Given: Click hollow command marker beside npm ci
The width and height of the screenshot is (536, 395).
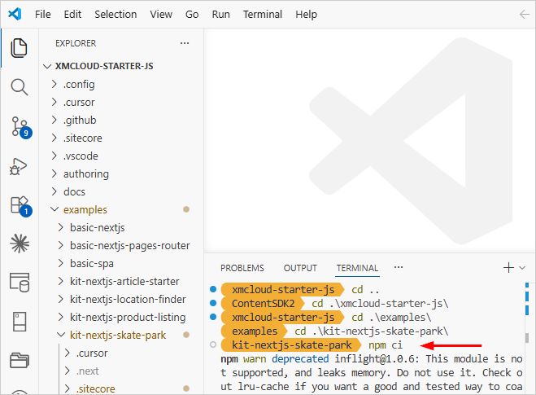Looking at the screenshot, I should click(213, 345).
